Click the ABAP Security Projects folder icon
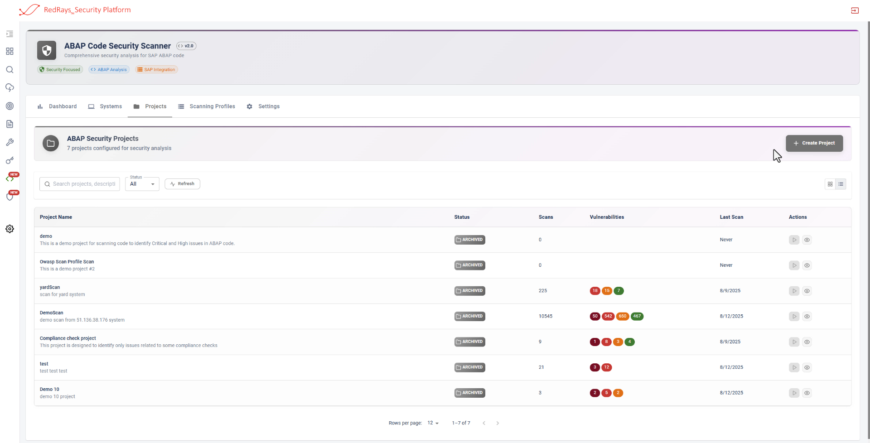Image resolution: width=870 pixels, height=443 pixels. click(51, 143)
